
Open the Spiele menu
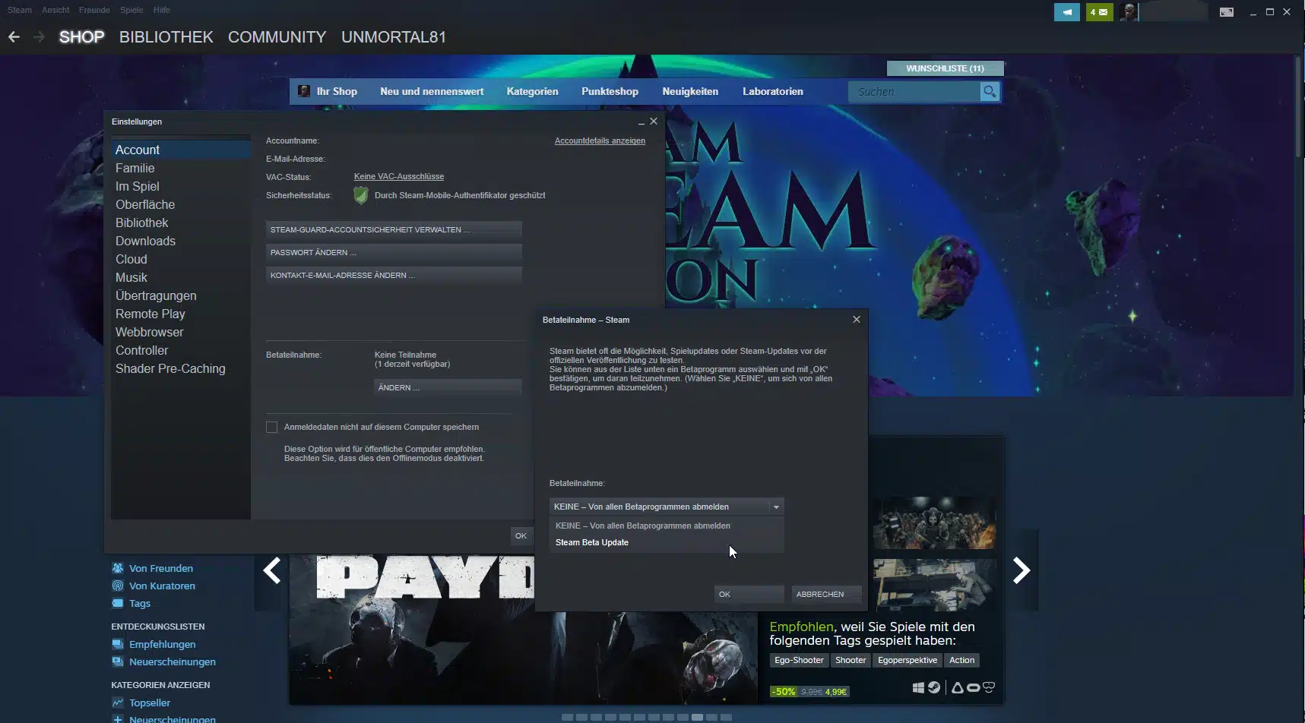[131, 10]
